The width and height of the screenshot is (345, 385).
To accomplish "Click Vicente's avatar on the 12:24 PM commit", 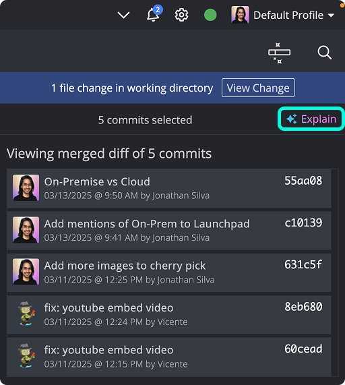I will [x=26, y=314].
